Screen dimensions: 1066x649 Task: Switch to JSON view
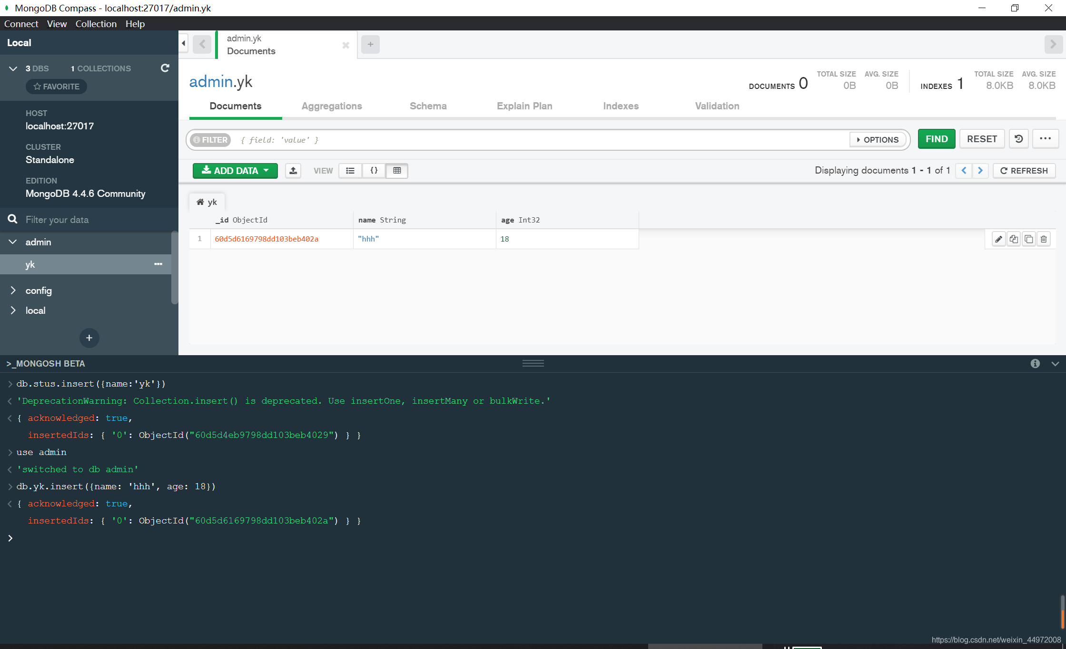click(x=374, y=171)
